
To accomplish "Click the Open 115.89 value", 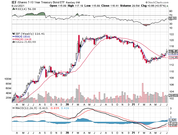I will pos(58,6).
